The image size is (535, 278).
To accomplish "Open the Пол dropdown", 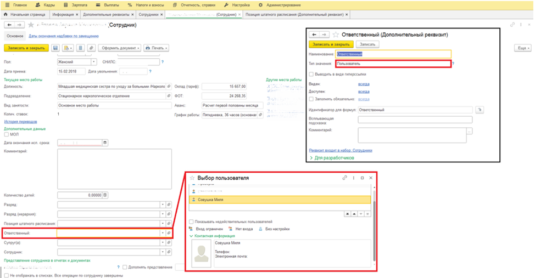I will 93,62.
